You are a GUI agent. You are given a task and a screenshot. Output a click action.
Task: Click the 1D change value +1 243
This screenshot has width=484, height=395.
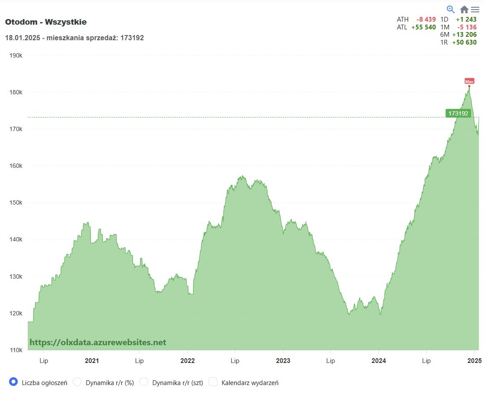pos(466,19)
